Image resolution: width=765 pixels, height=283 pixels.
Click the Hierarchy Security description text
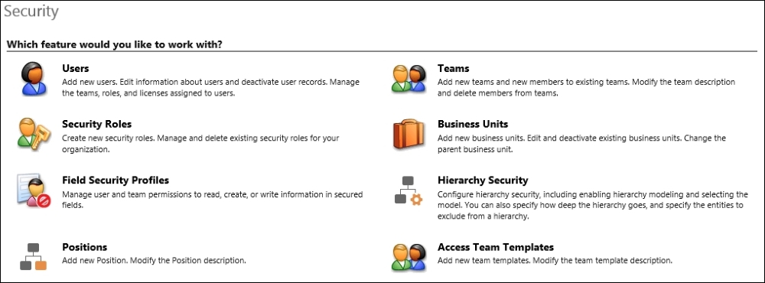point(593,205)
